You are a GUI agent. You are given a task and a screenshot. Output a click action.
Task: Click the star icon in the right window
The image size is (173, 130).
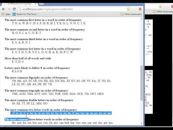[x=160, y=6]
